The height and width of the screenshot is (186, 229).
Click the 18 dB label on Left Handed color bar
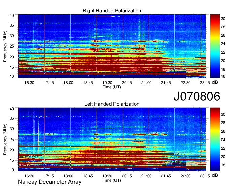point(223,165)
